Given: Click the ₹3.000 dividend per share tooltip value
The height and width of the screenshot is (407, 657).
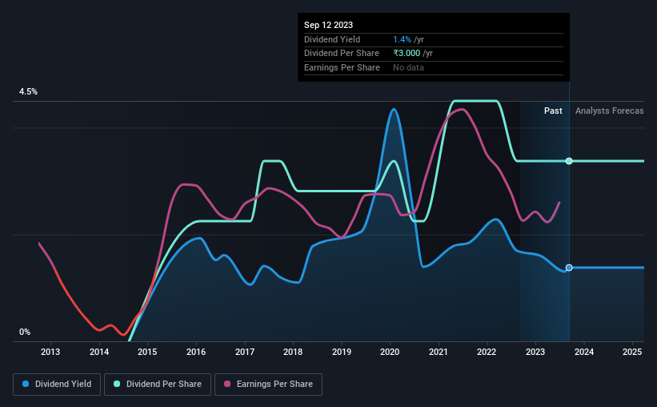Looking at the screenshot, I should (407, 54).
